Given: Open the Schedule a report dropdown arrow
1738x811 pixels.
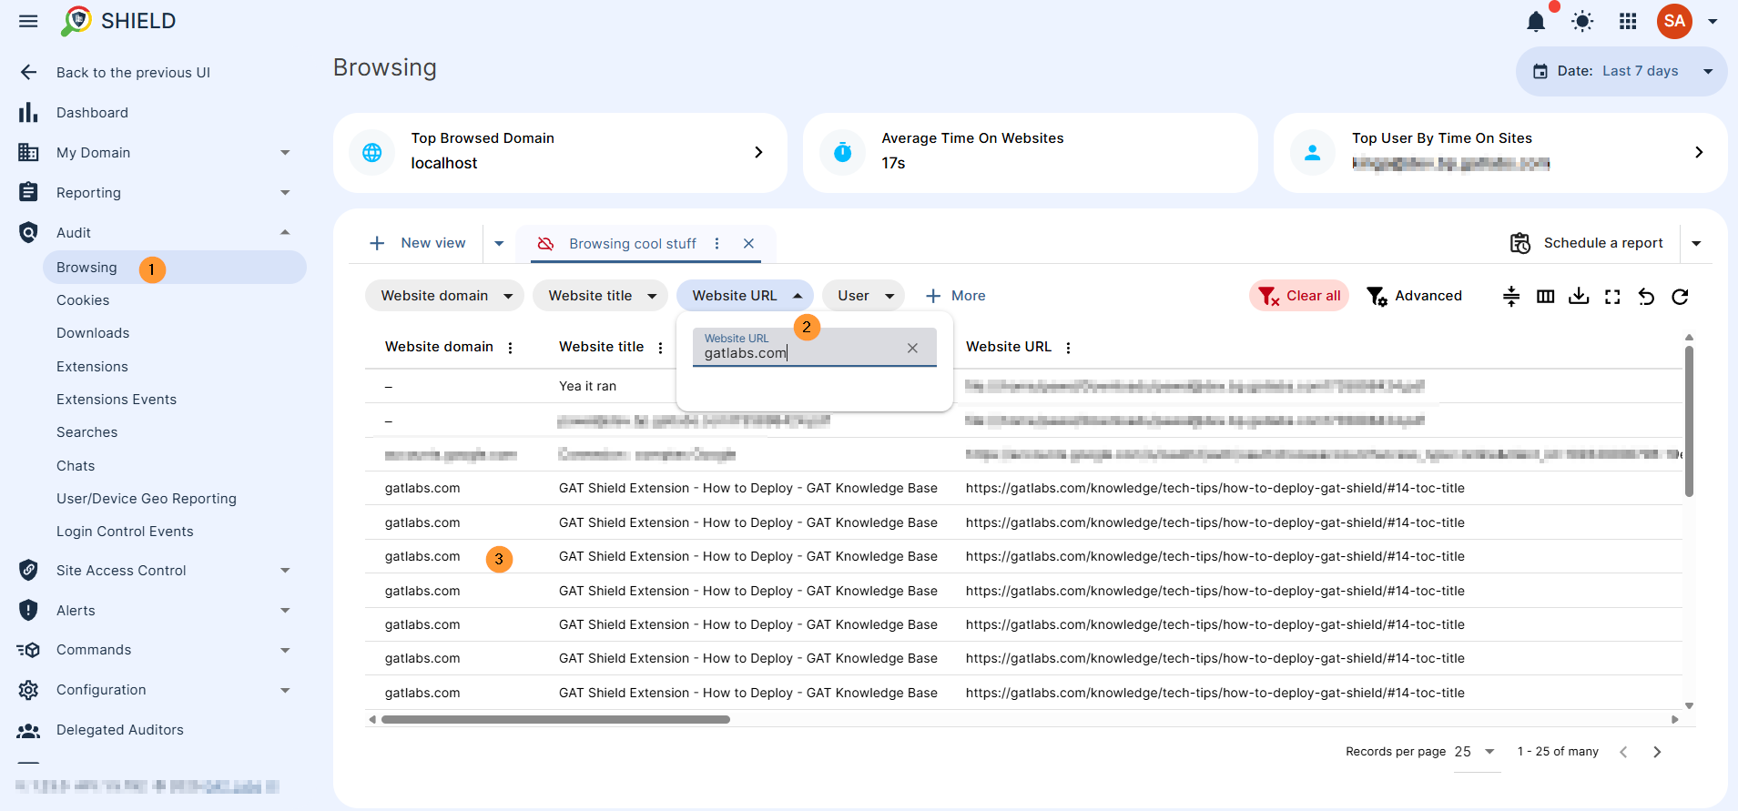Looking at the screenshot, I should [1696, 243].
